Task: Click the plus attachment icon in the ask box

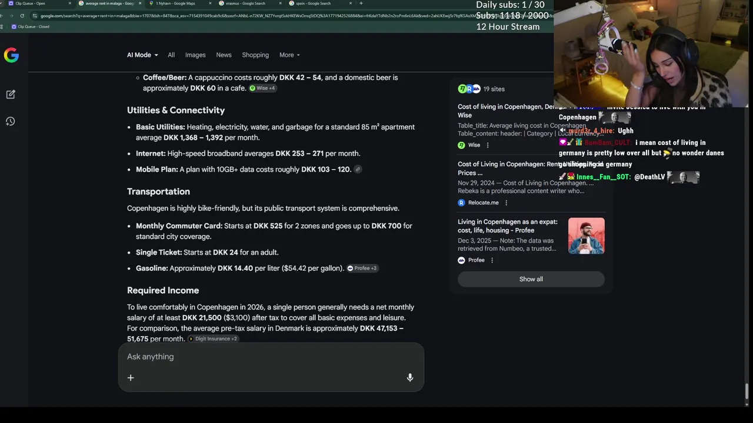Action: (131, 378)
